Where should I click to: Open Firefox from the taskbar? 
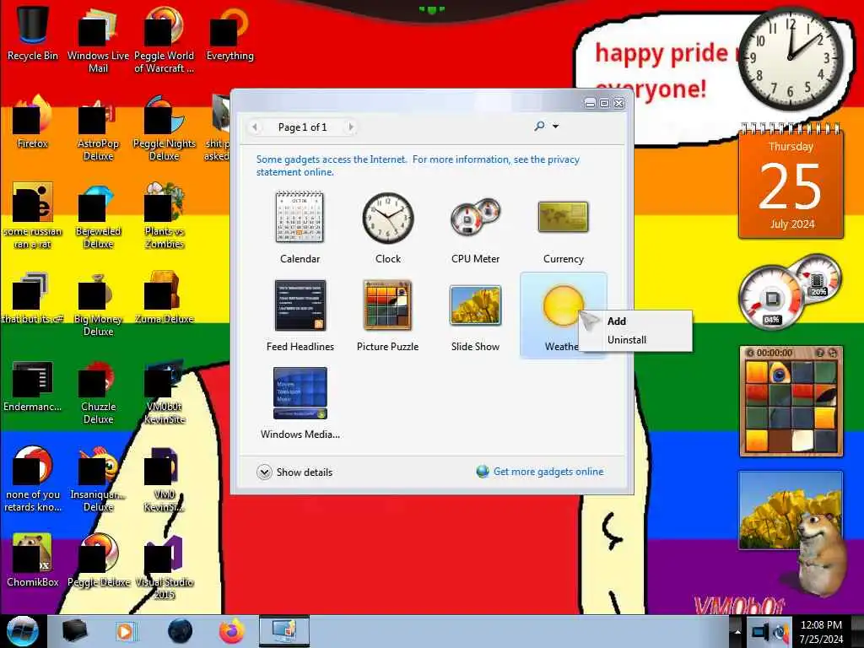[x=232, y=631]
